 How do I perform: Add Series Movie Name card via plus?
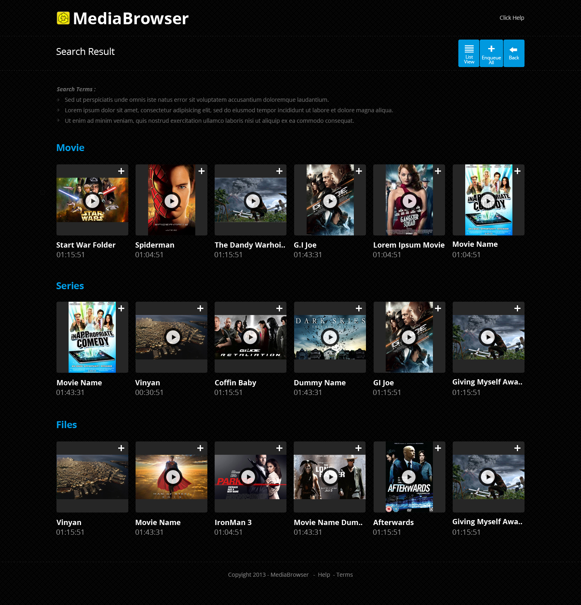(121, 309)
